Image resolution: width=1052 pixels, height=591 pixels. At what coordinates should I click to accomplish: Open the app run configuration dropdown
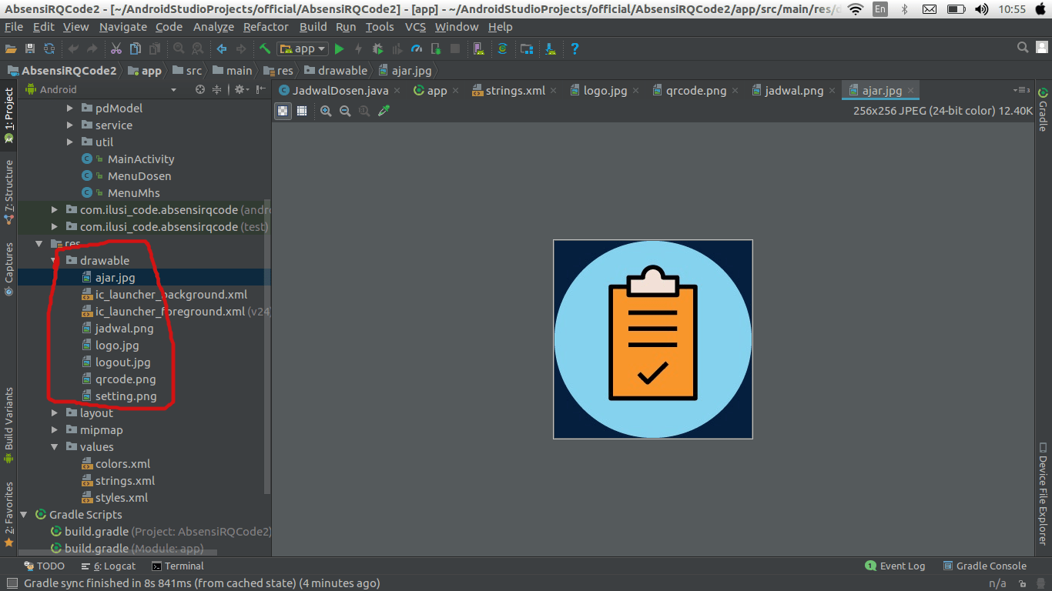(x=304, y=48)
